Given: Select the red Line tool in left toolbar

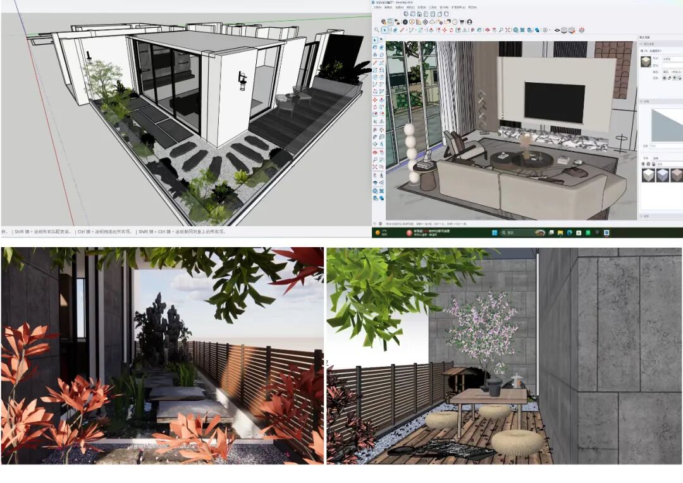Looking at the screenshot, I should (x=375, y=63).
